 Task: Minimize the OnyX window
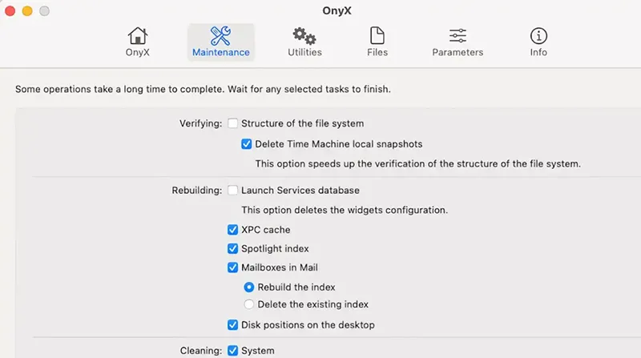click(x=27, y=11)
